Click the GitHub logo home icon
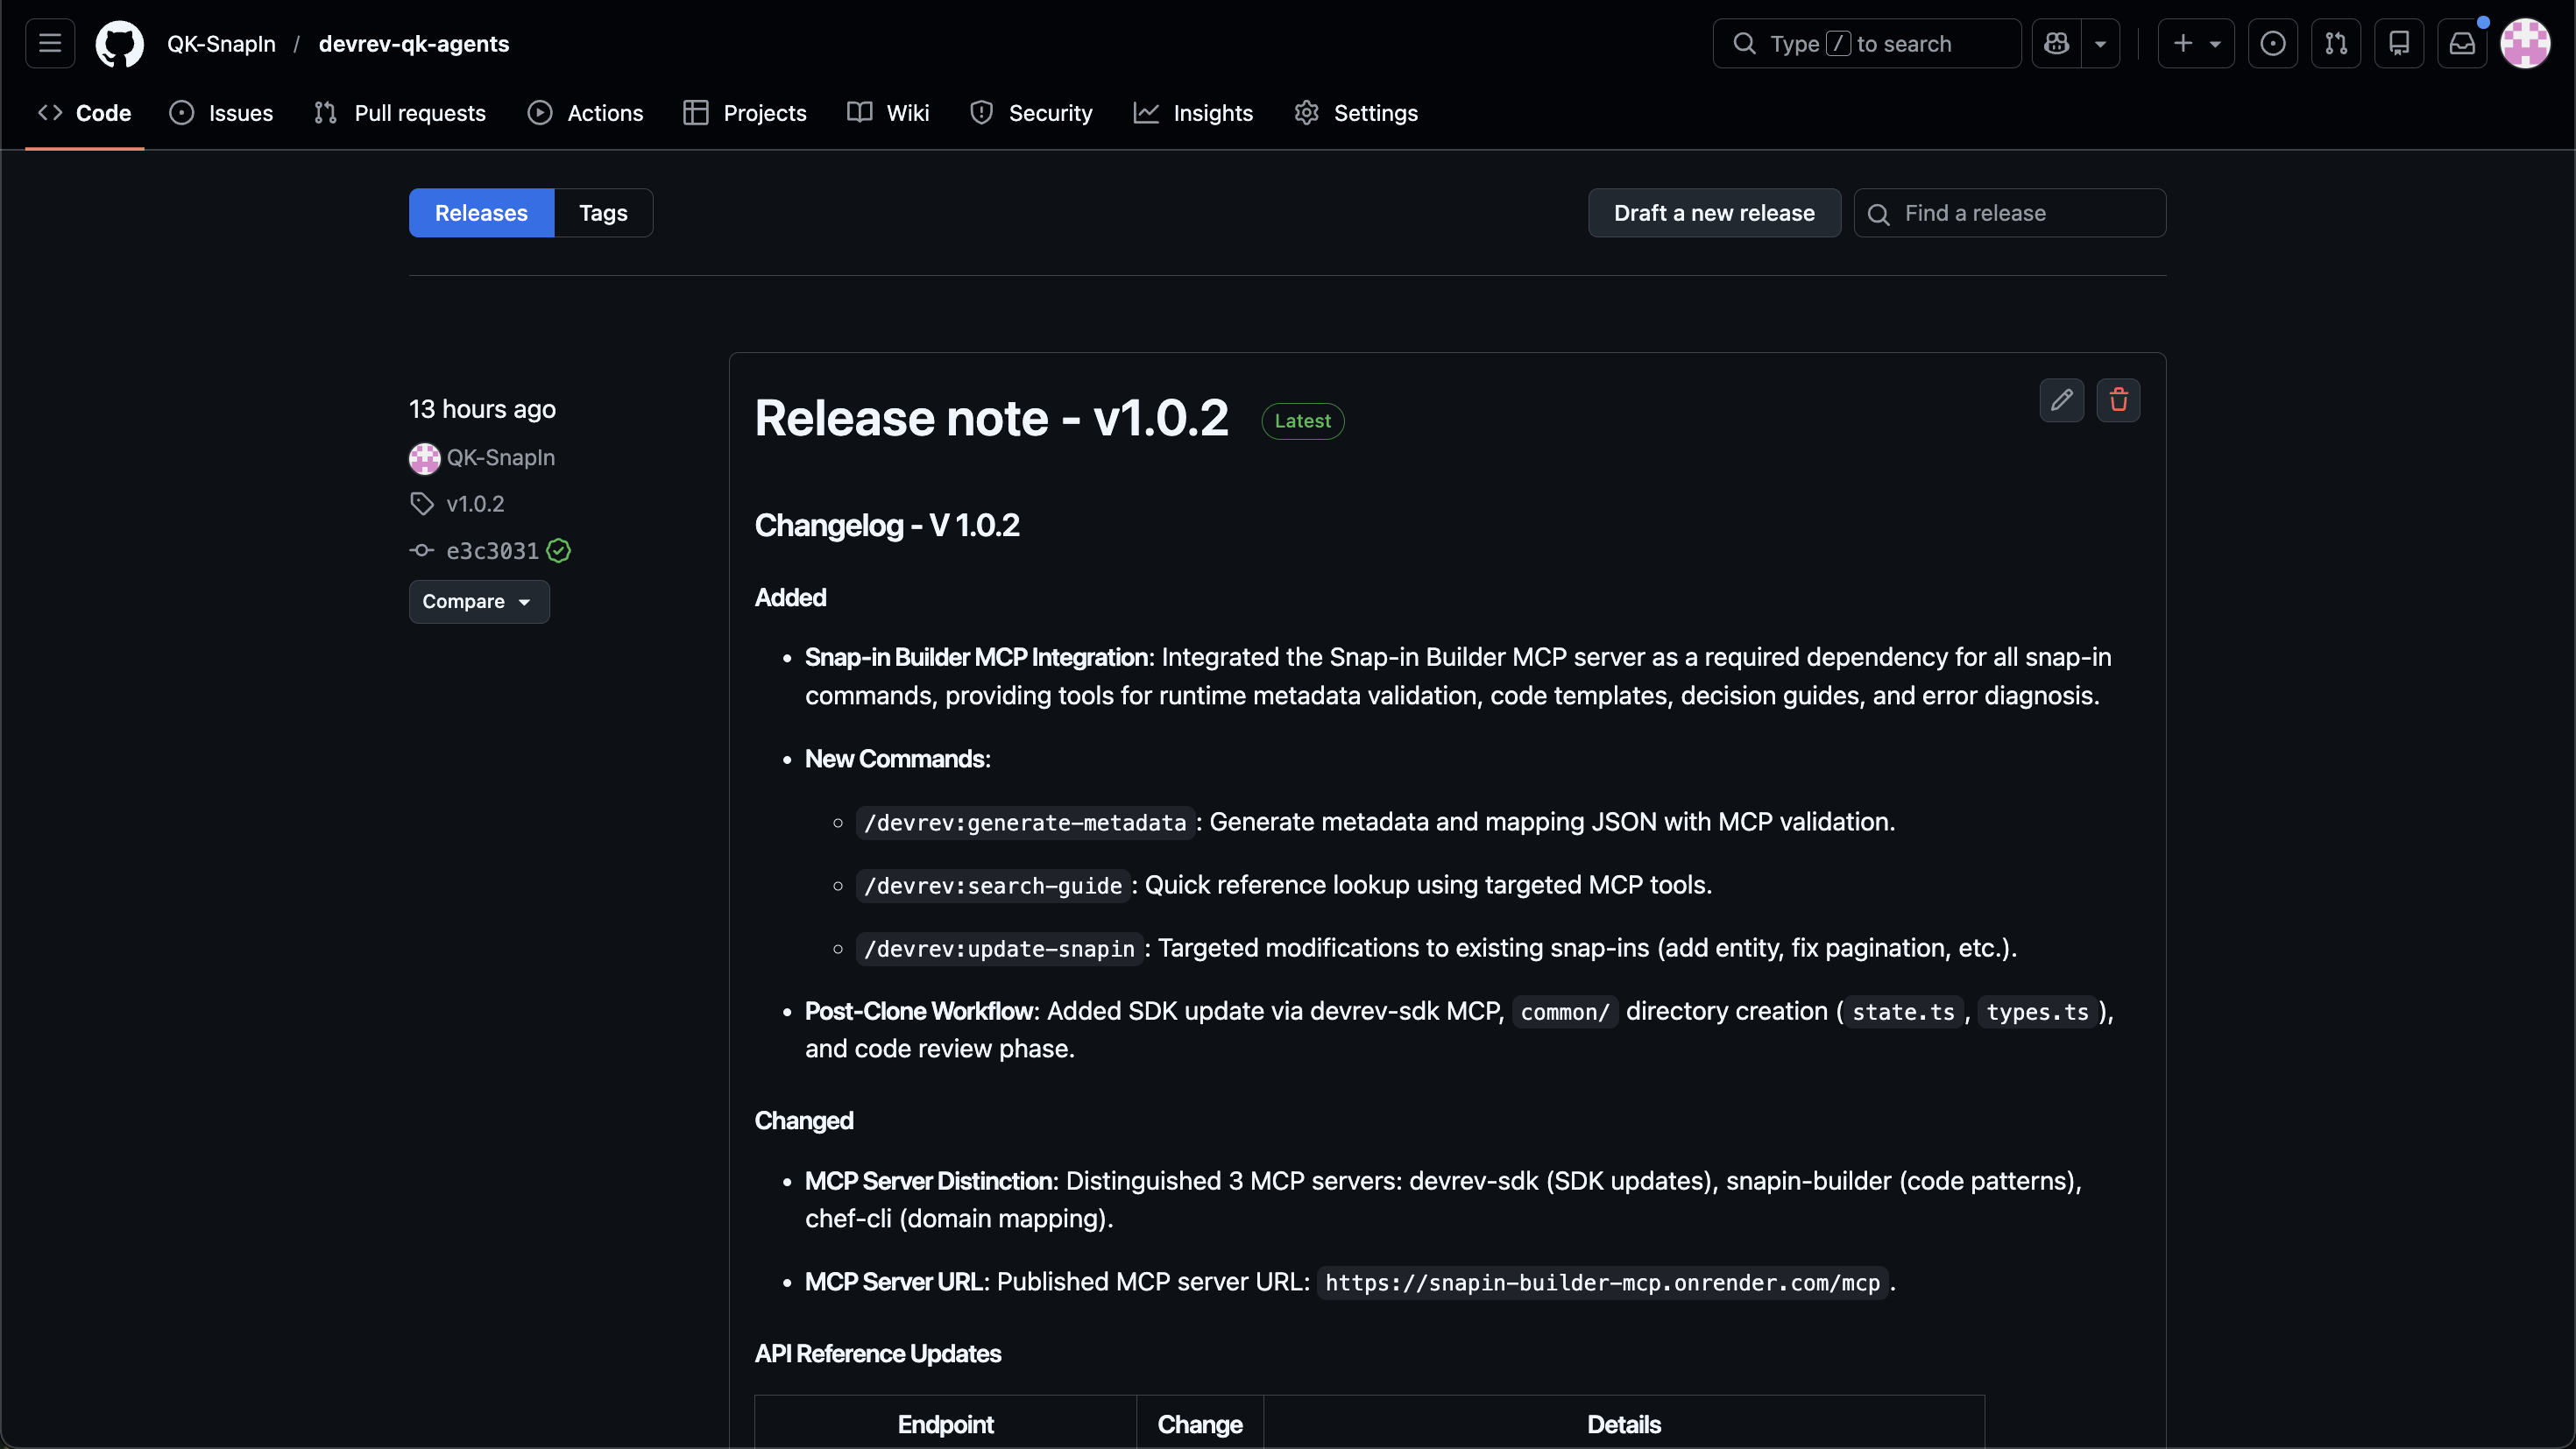 pos(119,44)
